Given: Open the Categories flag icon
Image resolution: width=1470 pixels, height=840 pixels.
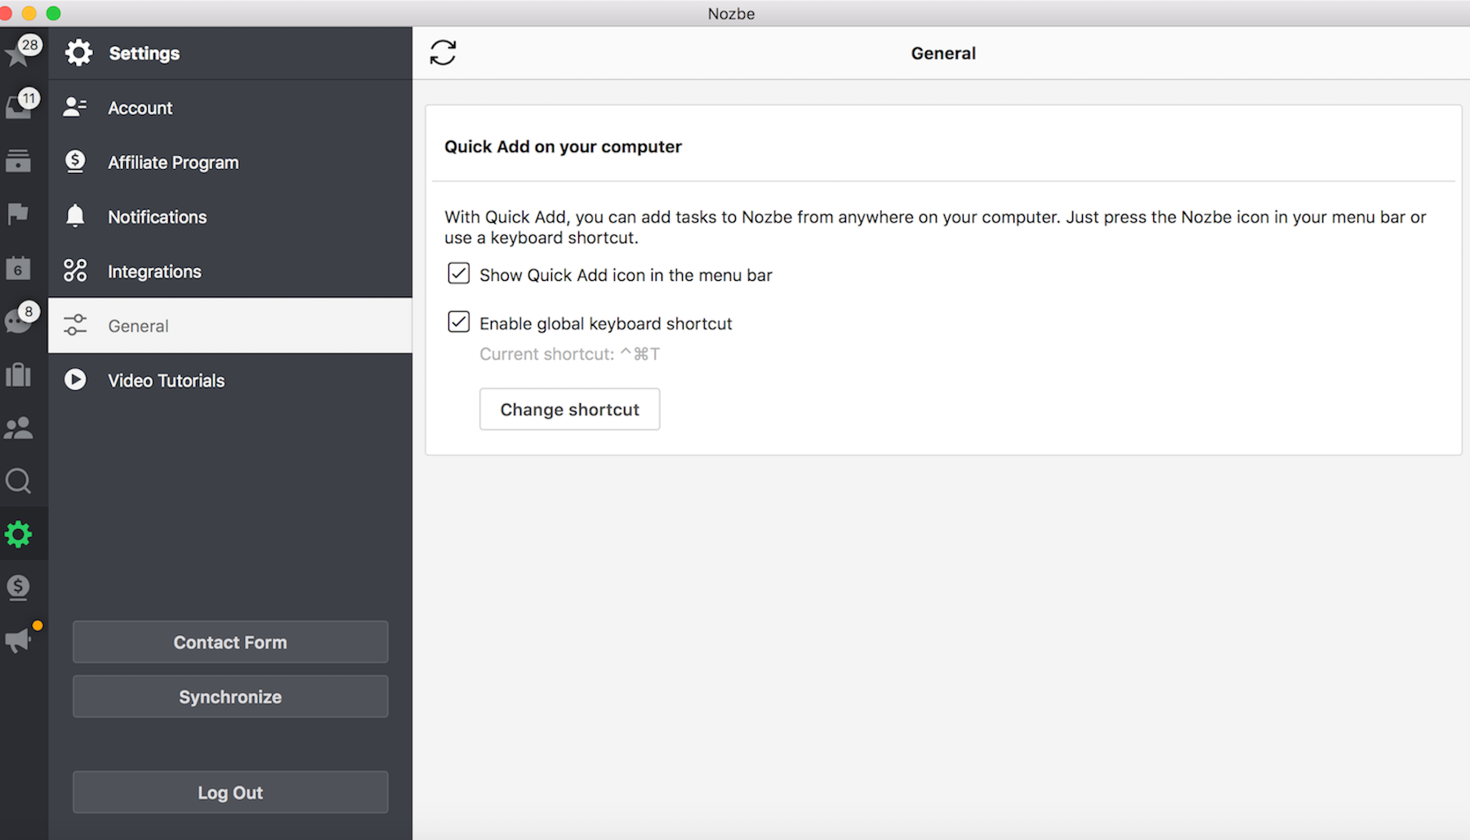Looking at the screenshot, I should click(x=18, y=214).
